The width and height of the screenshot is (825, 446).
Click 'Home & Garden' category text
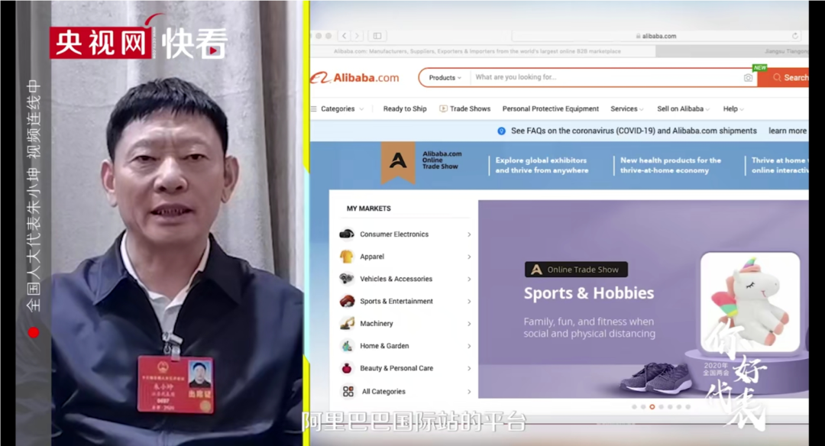(384, 346)
